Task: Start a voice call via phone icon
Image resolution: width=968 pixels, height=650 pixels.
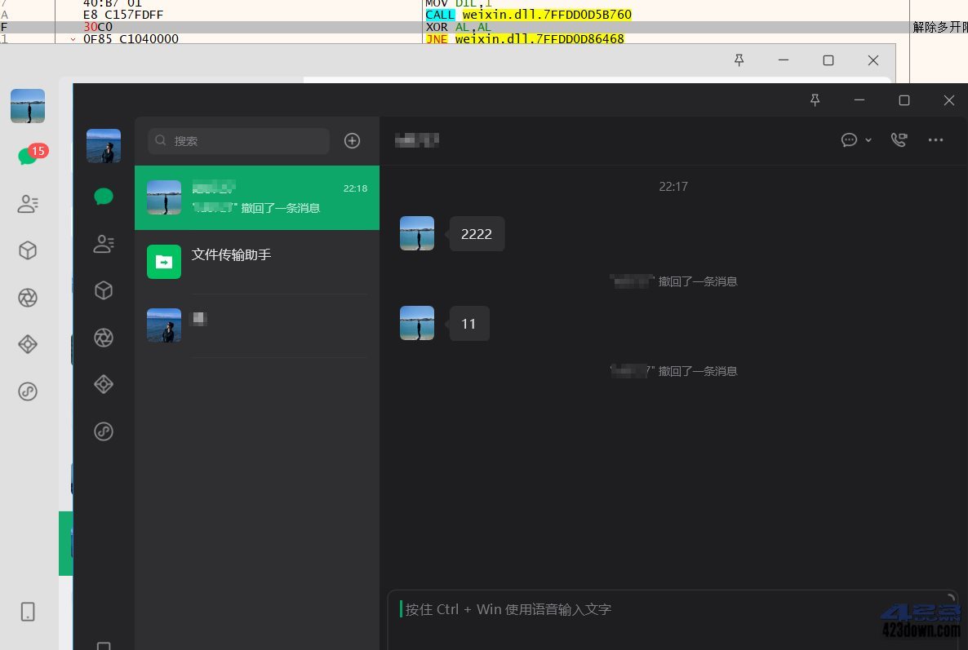Action: [899, 140]
